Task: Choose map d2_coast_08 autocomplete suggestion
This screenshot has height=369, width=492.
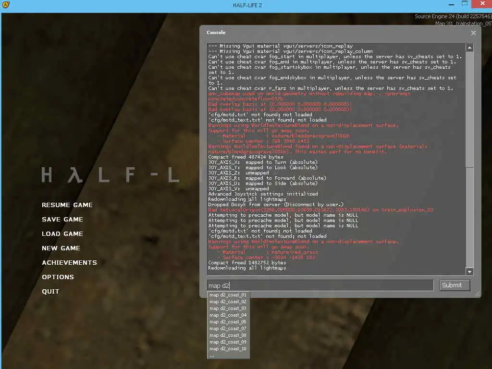Action: [x=228, y=335]
